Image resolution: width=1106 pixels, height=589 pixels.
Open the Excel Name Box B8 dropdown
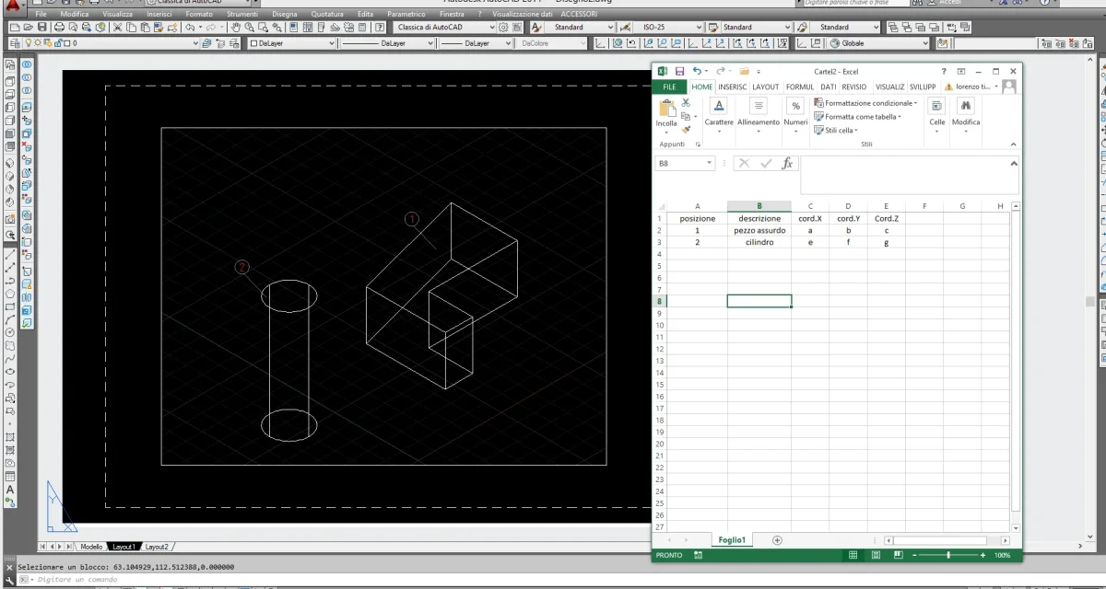tap(710, 163)
